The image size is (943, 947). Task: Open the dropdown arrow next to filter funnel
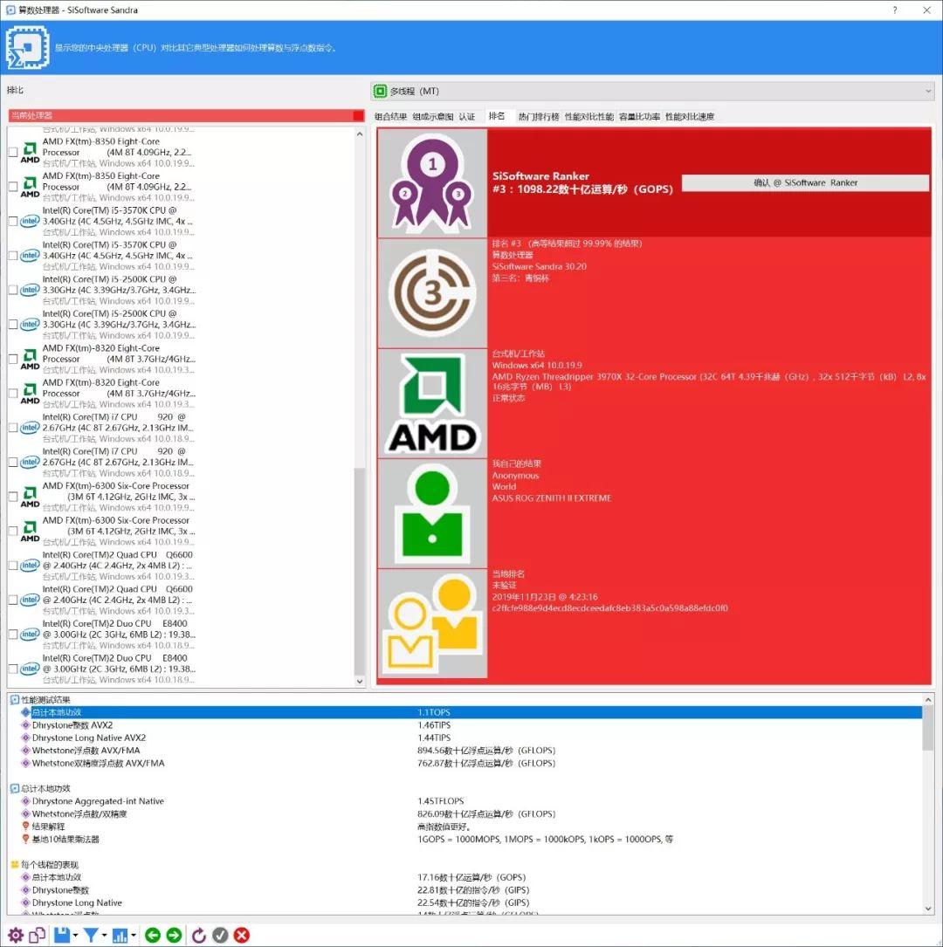point(105,936)
